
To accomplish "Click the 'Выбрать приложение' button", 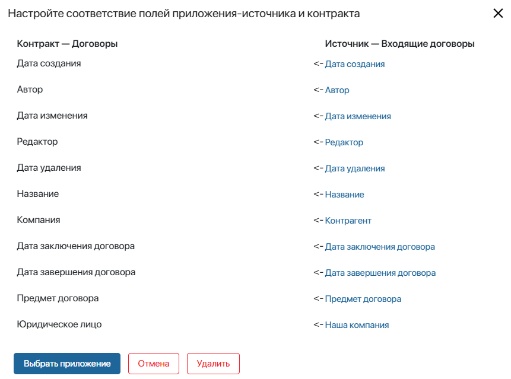I will (x=67, y=364).
